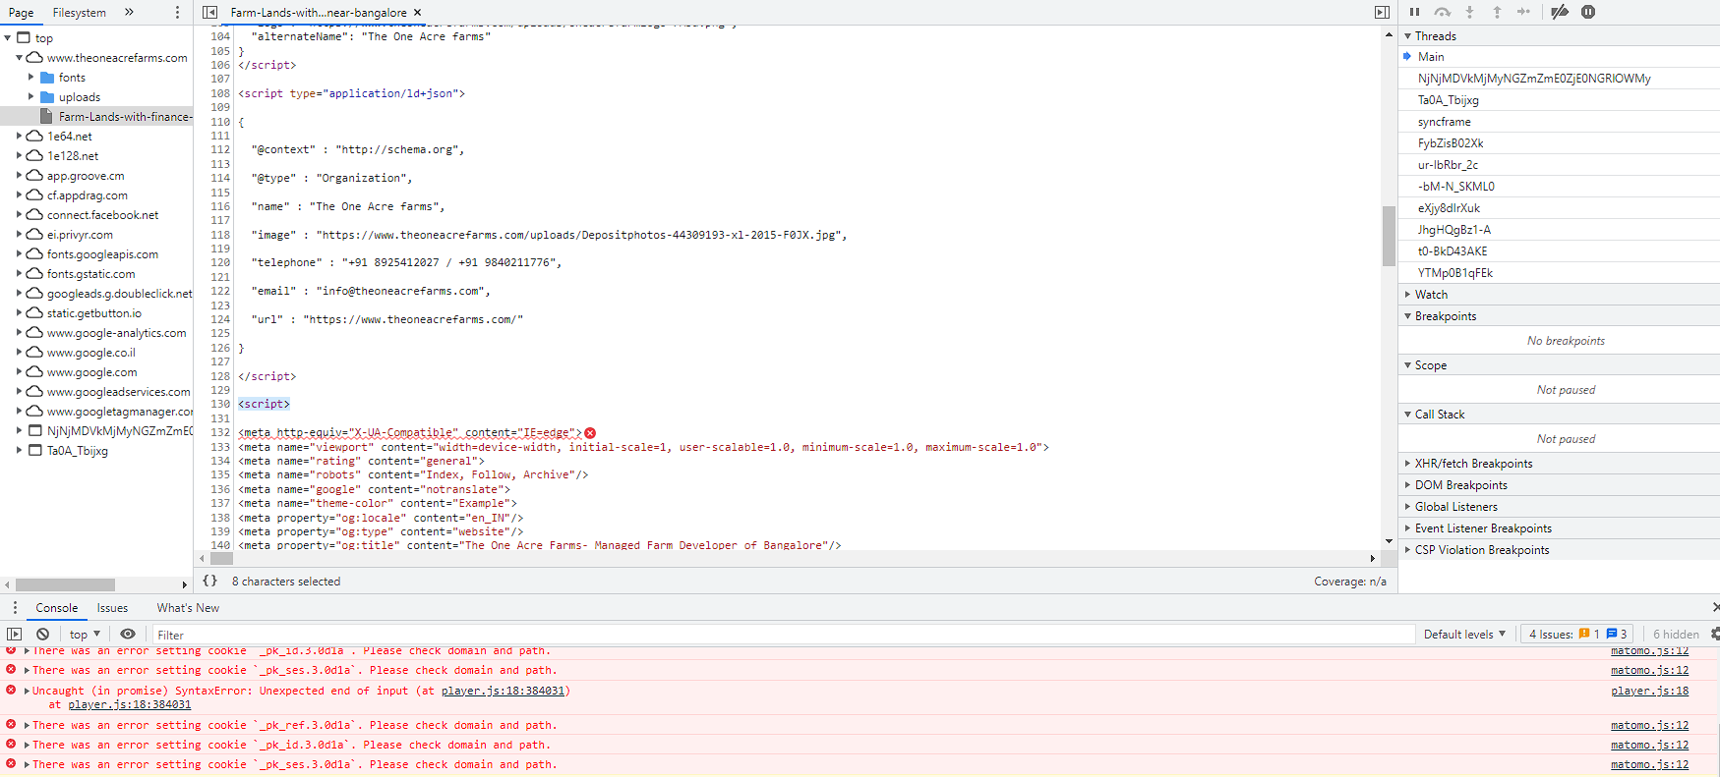Open the top context selector dropdown
The image size is (1720, 777).
[85, 634]
